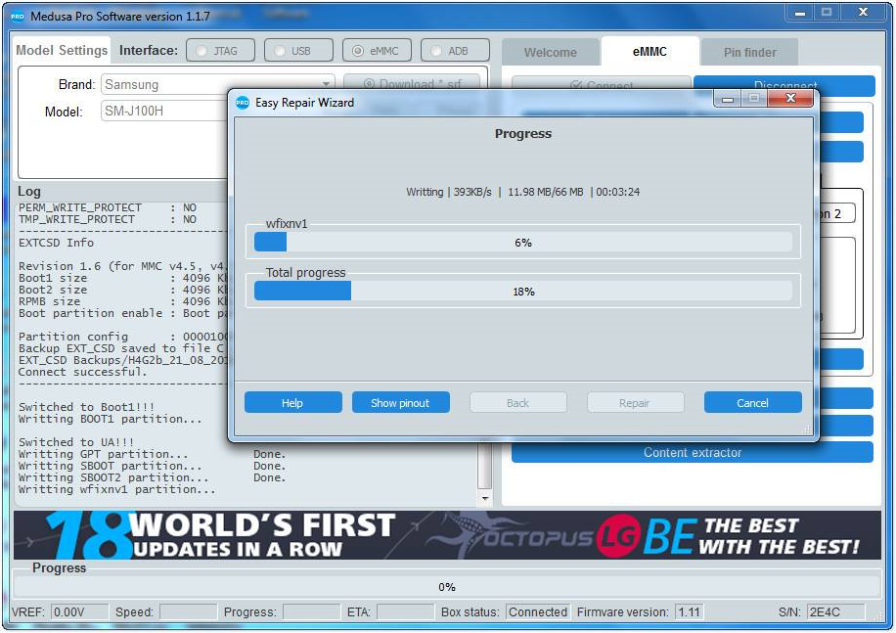Click Box status Connected field
Screen dimensions: 896x633
click(538, 611)
